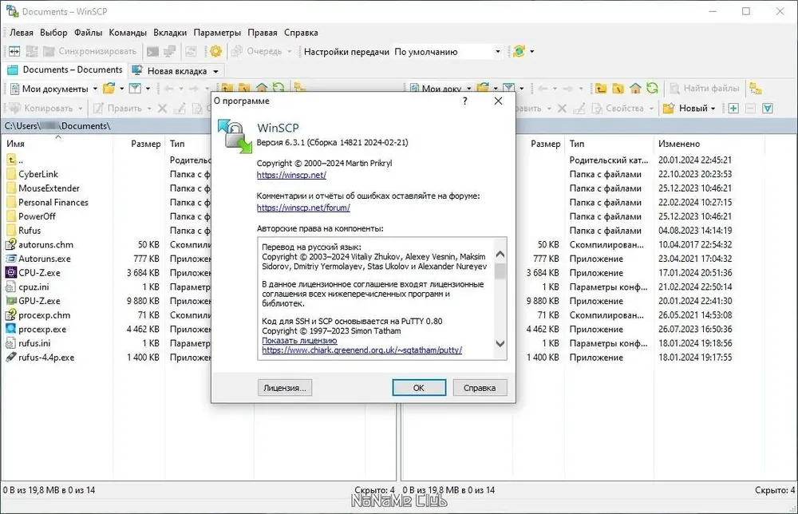
Task: Select the Personal Finances folder
Action: point(53,202)
